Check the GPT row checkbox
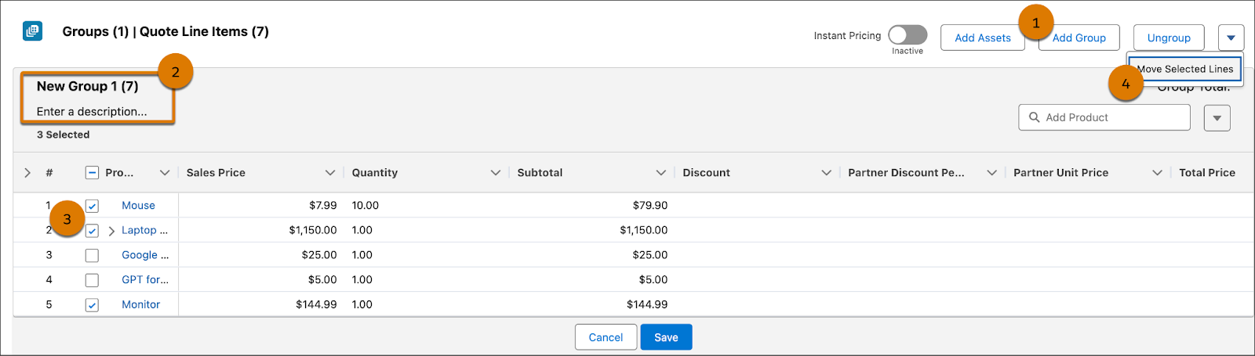 coord(92,280)
